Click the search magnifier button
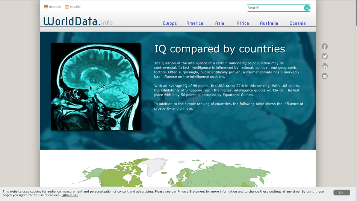Screen dimensions: 357x201 307,8
